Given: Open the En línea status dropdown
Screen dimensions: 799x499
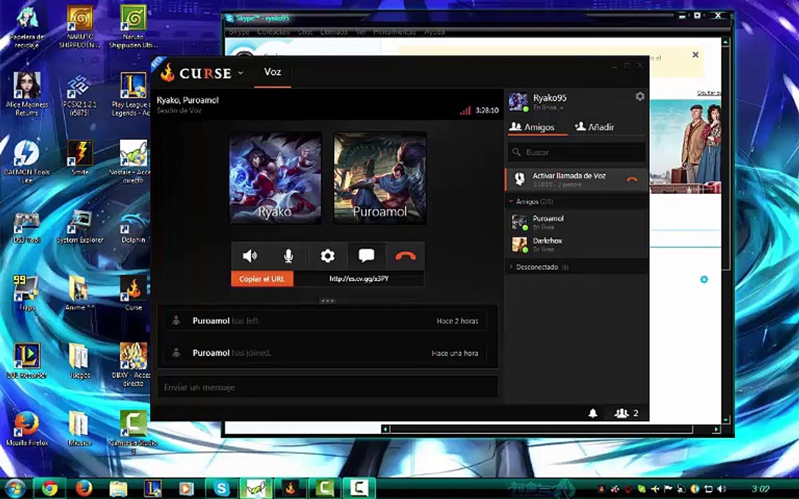Looking at the screenshot, I should 549,108.
